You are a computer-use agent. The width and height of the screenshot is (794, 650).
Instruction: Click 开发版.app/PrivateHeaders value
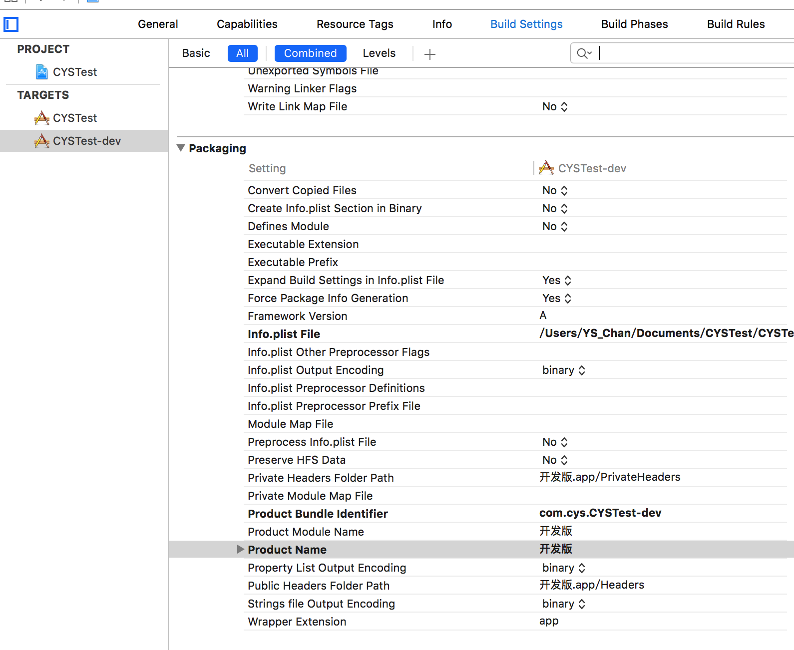coord(610,477)
